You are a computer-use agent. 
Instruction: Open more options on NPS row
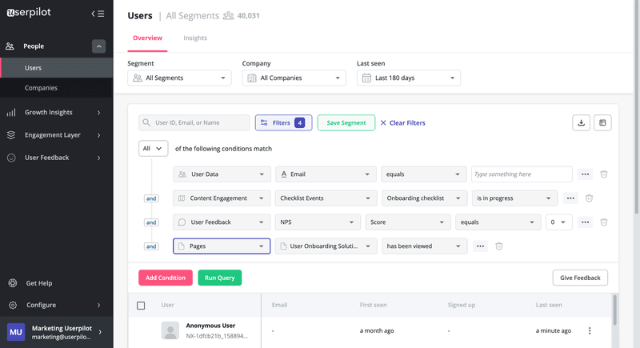[x=585, y=222]
